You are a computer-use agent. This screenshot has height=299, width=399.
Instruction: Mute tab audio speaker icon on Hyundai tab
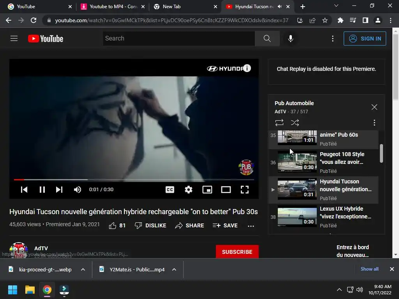(x=280, y=7)
